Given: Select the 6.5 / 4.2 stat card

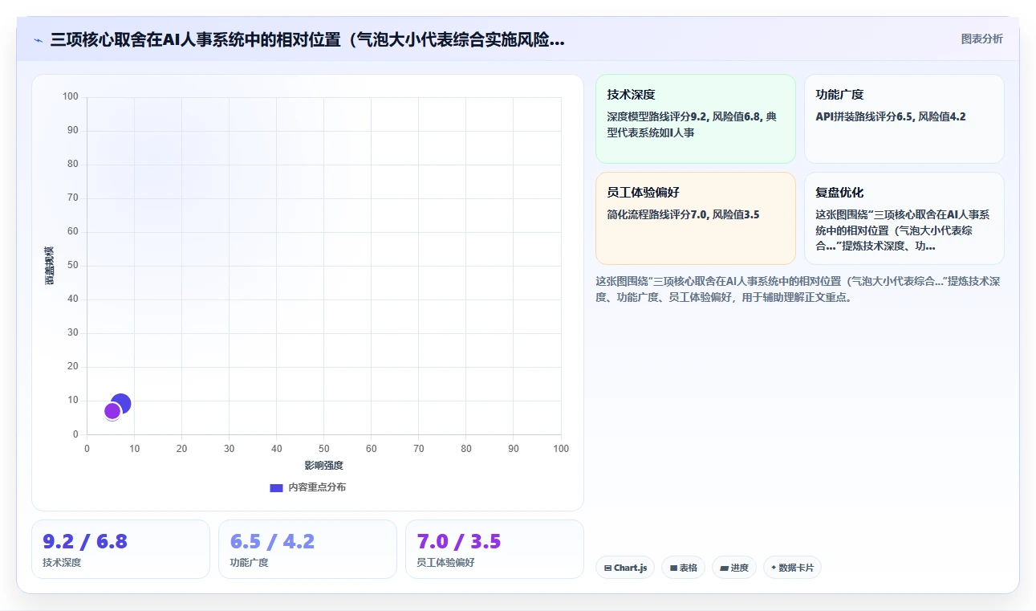Looking at the screenshot, I should (x=307, y=549).
